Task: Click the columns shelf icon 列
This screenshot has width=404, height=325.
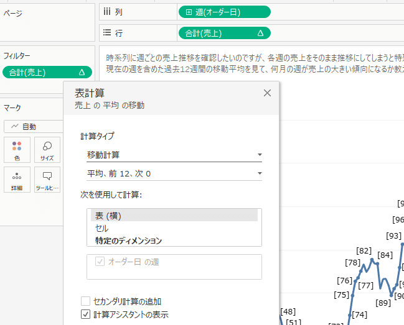Action: 107,12
